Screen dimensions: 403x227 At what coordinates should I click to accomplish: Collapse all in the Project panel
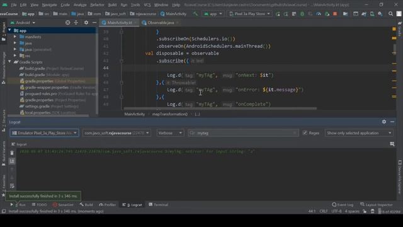click(76, 23)
